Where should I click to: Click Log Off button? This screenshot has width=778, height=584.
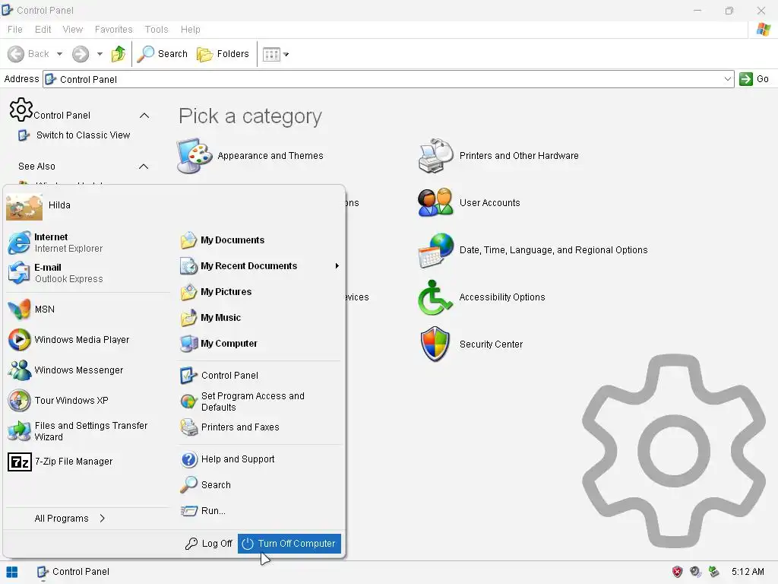click(x=208, y=543)
